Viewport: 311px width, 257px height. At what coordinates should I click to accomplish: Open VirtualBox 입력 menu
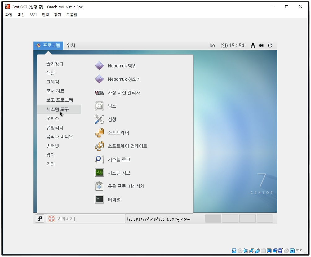tap(45, 15)
